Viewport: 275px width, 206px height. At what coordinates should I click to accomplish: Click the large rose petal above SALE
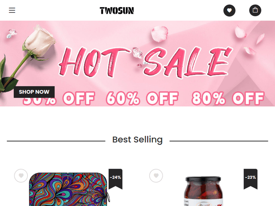coord(159,34)
